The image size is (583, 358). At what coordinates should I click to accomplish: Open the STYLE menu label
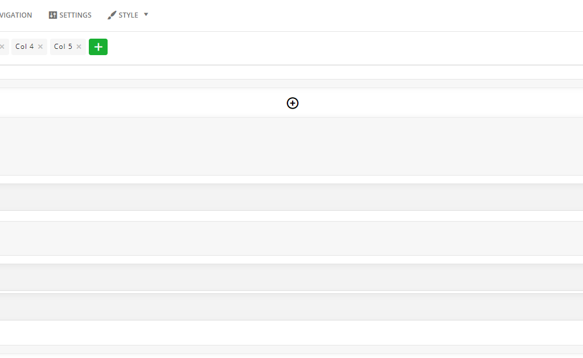pos(128,15)
